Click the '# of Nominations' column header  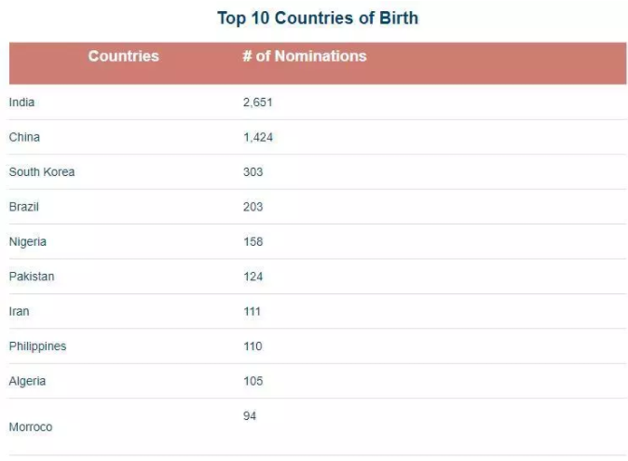click(x=304, y=56)
